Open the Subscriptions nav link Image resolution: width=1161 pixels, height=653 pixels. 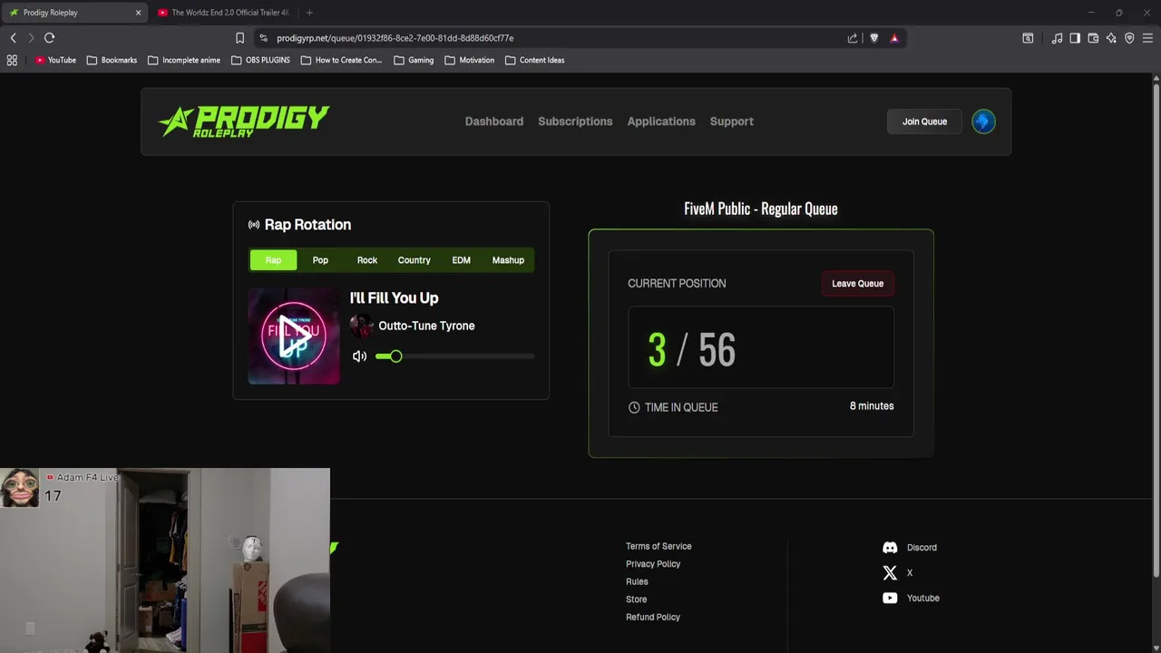(x=575, y=122)
